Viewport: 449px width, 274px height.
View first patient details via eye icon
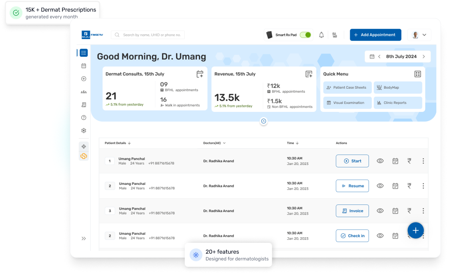pos(380,161)
